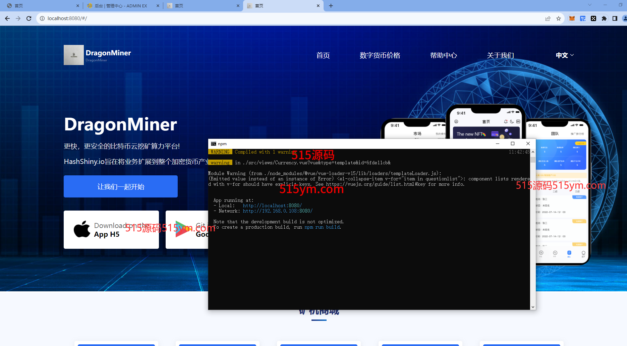Expand the 中文 language dropdown
Image resolution: width=627 pixels, height=346 pixels.
[x=565, y=55]
